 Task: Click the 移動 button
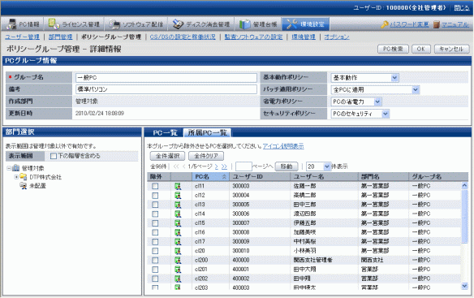point(287,166)
